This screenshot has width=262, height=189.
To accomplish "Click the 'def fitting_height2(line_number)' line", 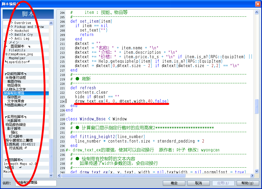I will [108, 137].
